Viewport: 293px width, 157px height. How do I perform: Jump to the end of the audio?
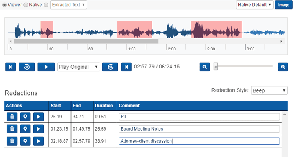[x=126, y=67]
